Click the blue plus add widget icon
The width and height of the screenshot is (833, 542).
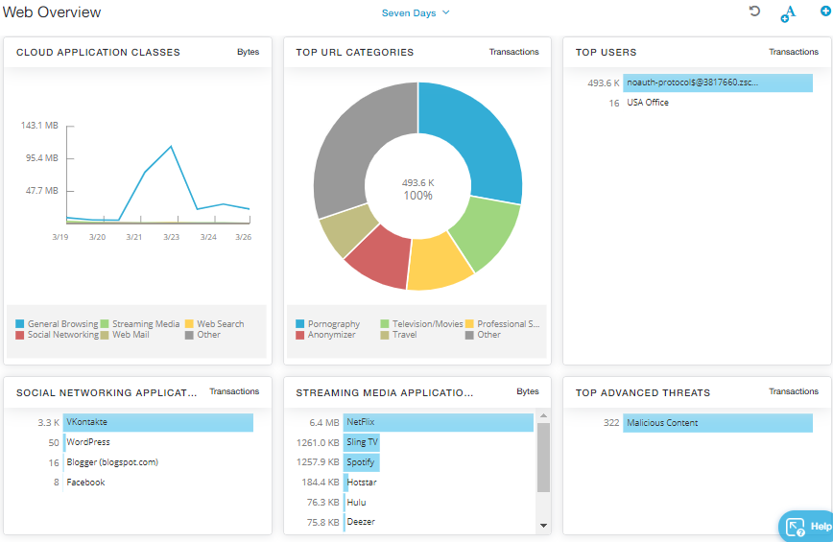[x=824, y=11]
